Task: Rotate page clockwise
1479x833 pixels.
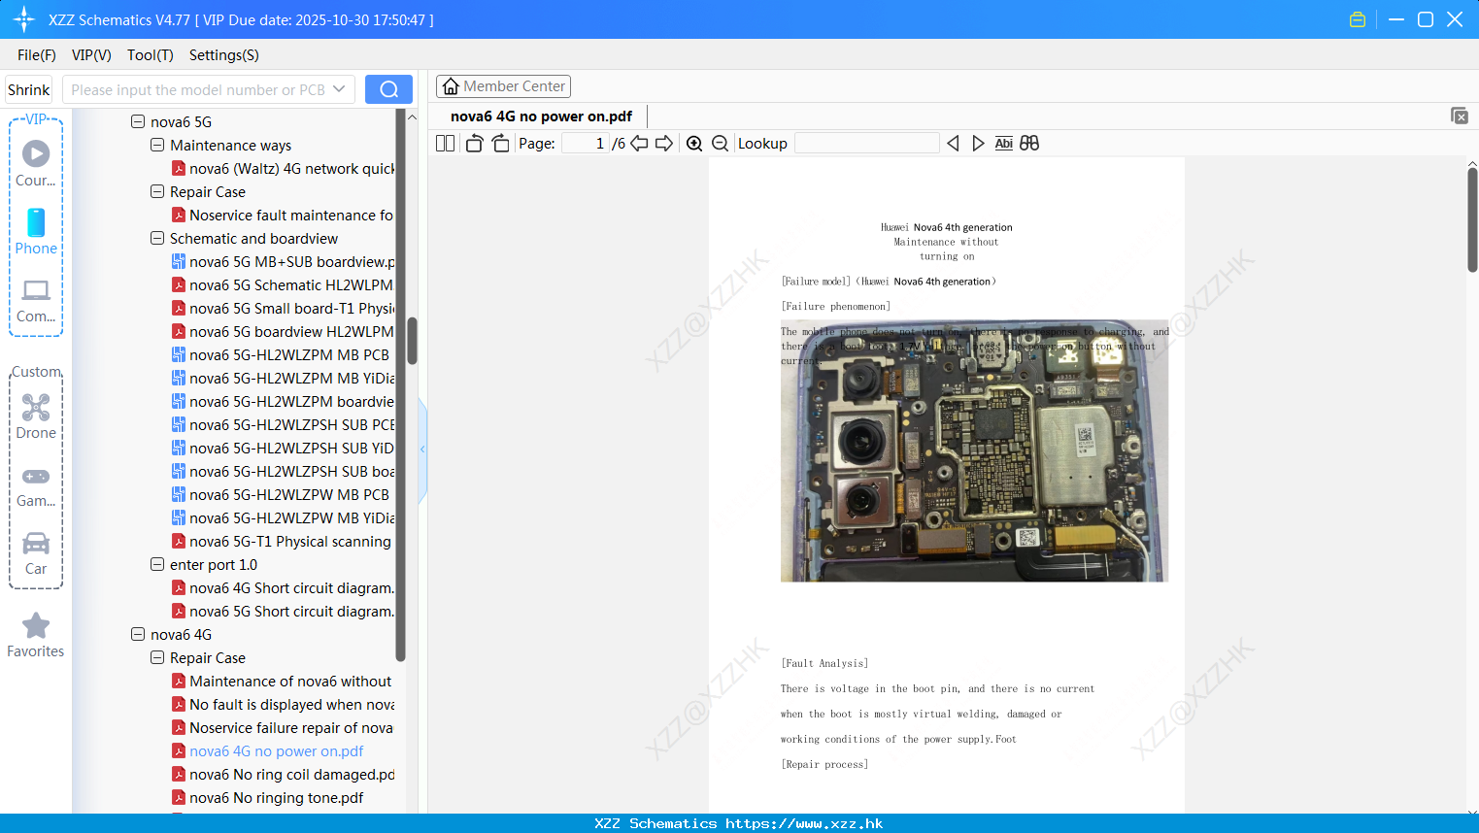Action: coord(500,144)
